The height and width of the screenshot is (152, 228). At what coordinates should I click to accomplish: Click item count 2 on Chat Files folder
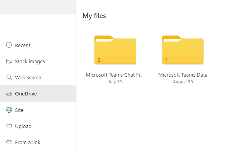pyautogui.click(x=99, y=60)
